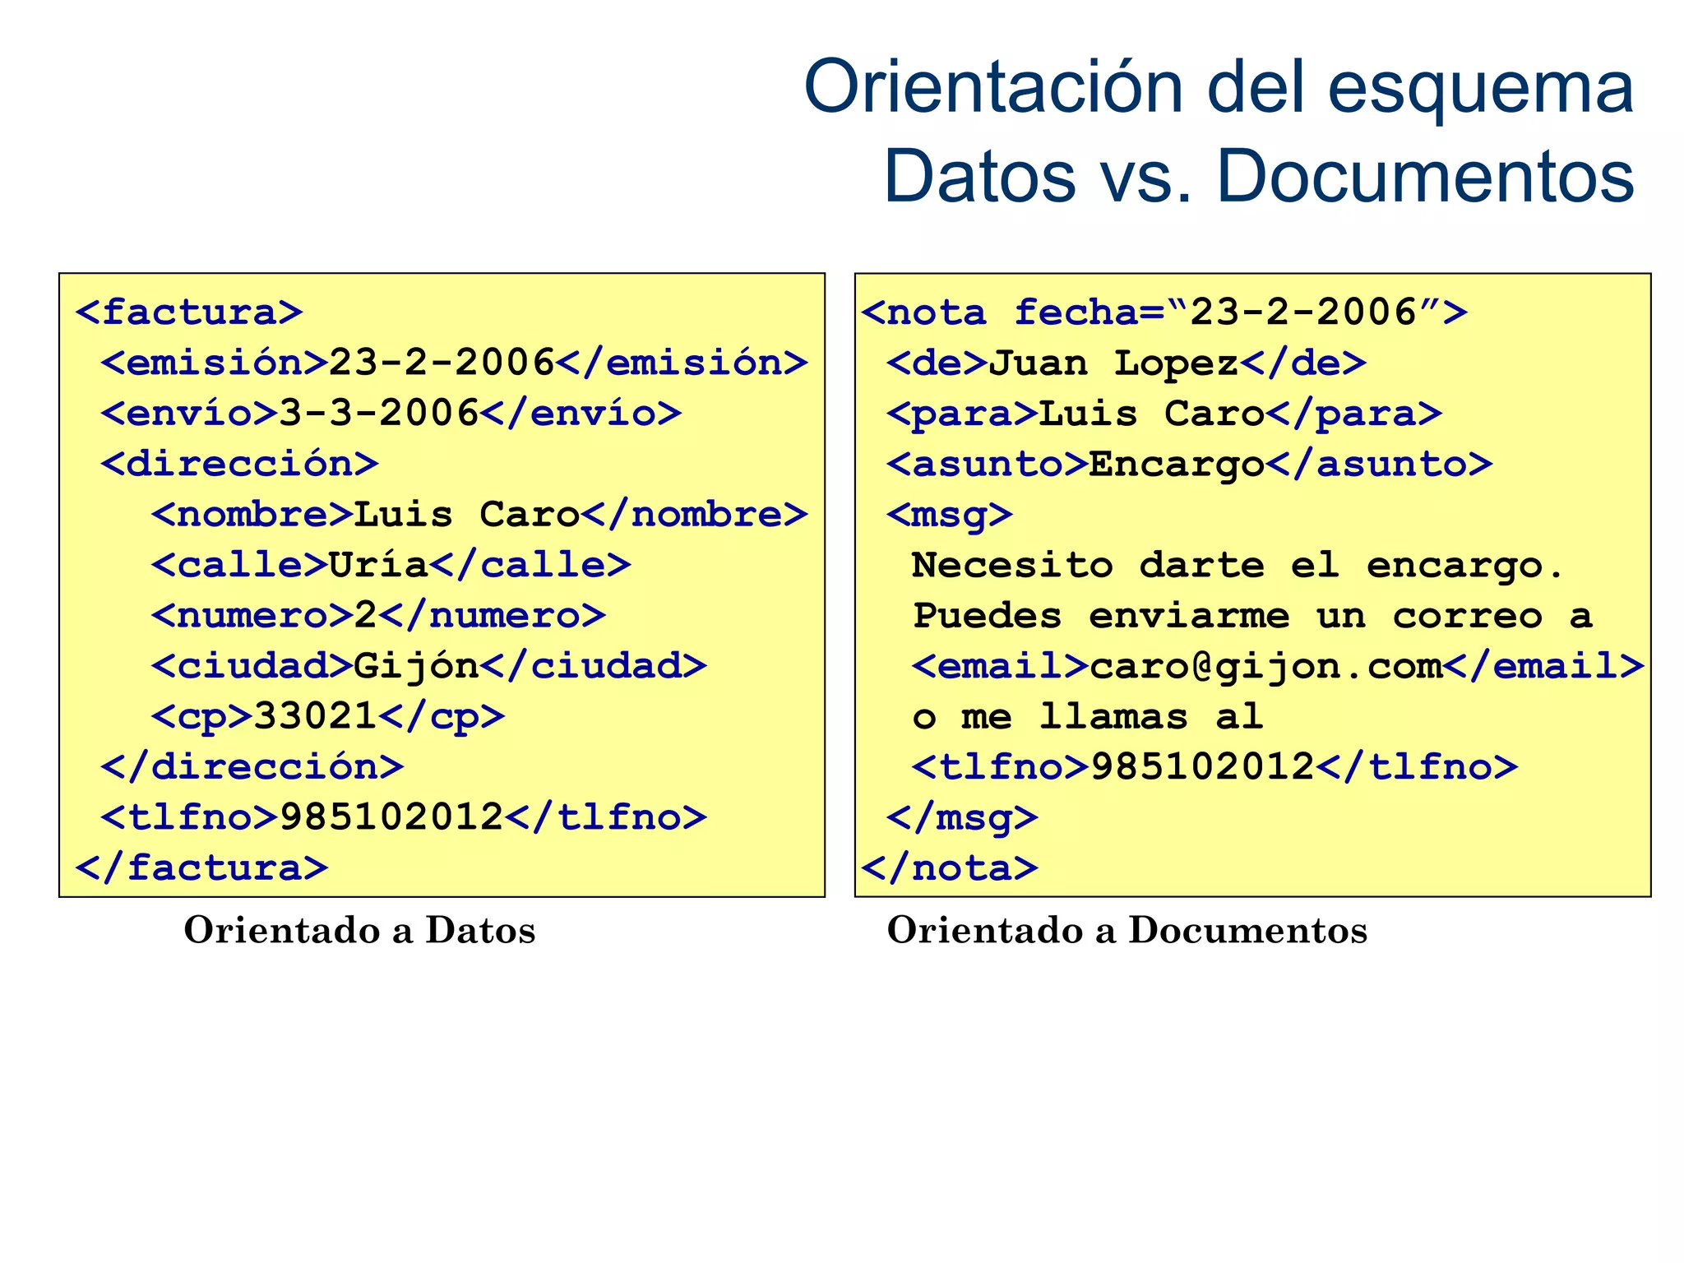Click the <de>Juan Lopez</de> line

click(x=1127, y=363)
